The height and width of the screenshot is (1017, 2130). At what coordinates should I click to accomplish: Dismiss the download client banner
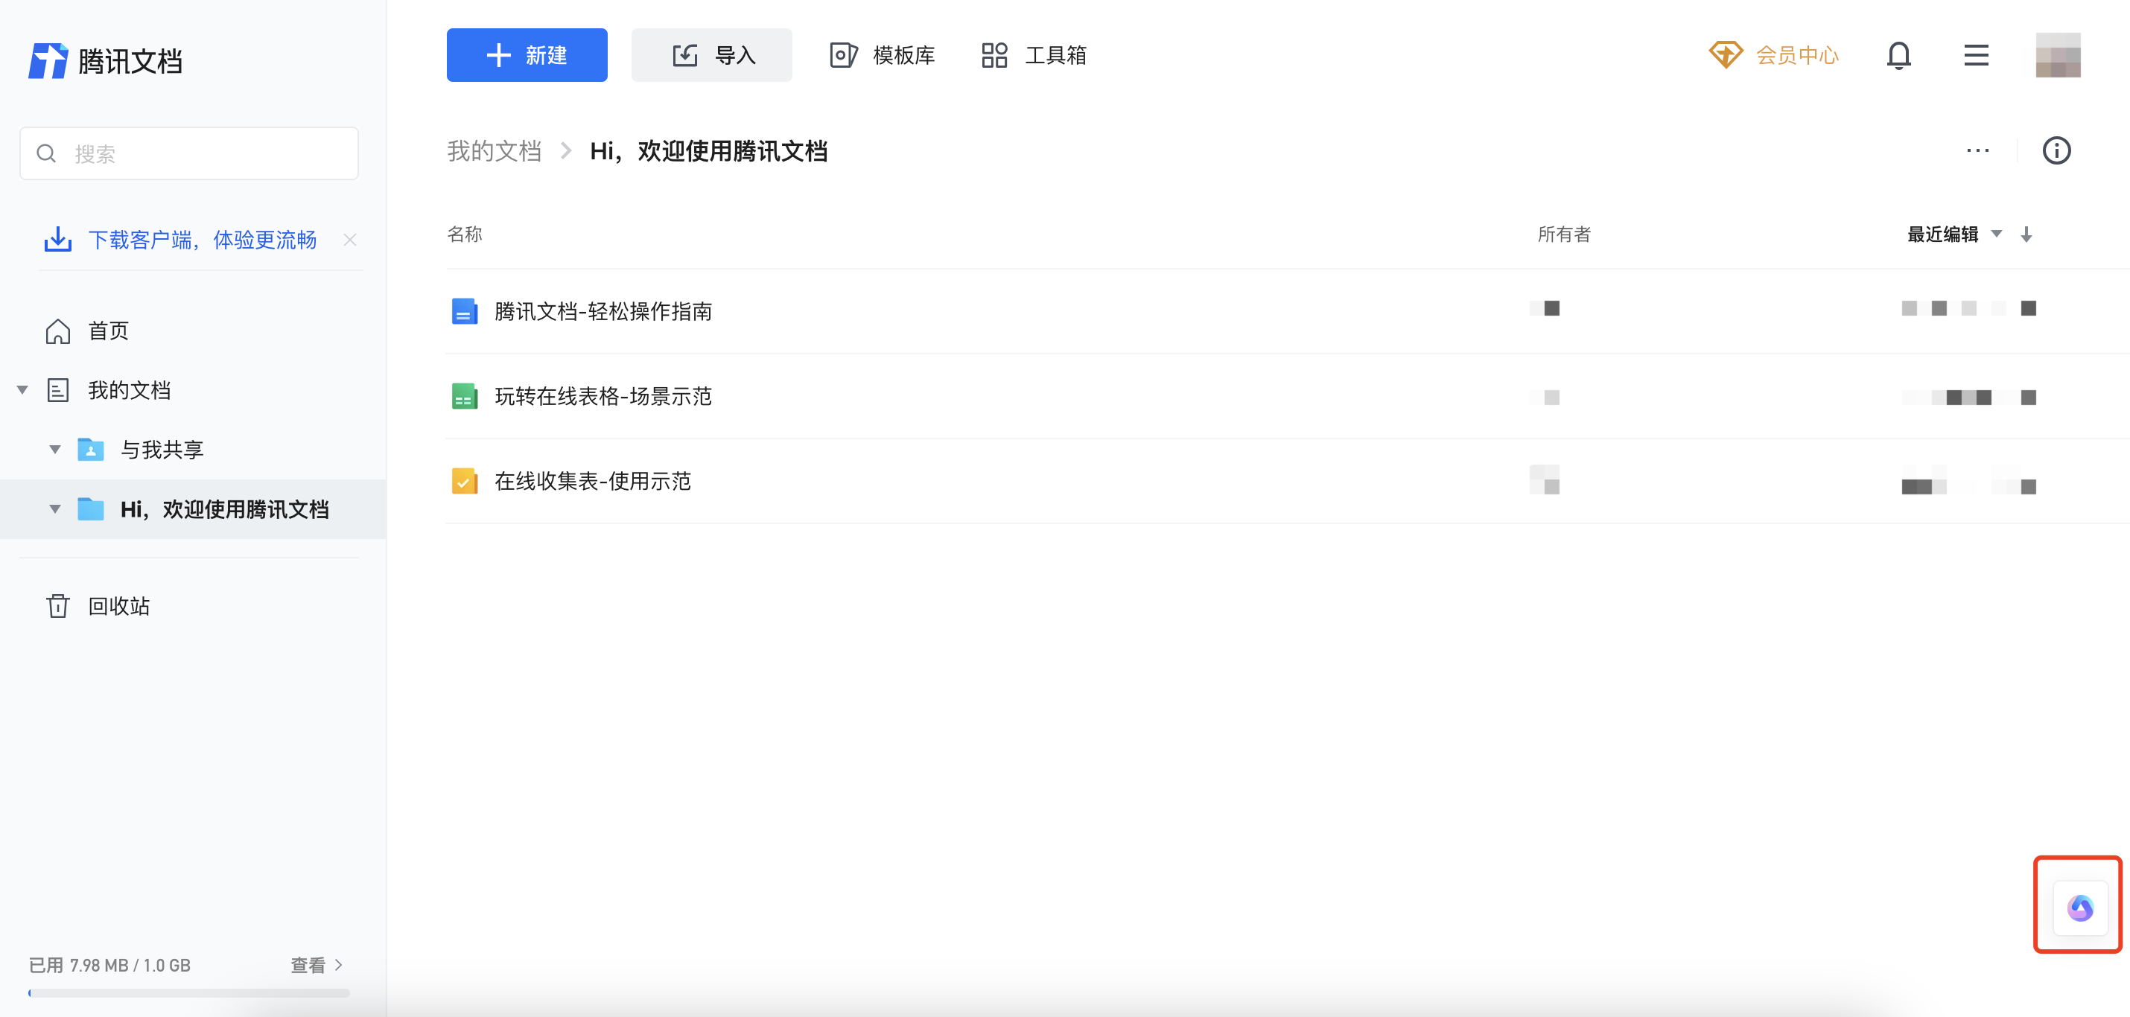pyautogui.click(x=350, y=240)
